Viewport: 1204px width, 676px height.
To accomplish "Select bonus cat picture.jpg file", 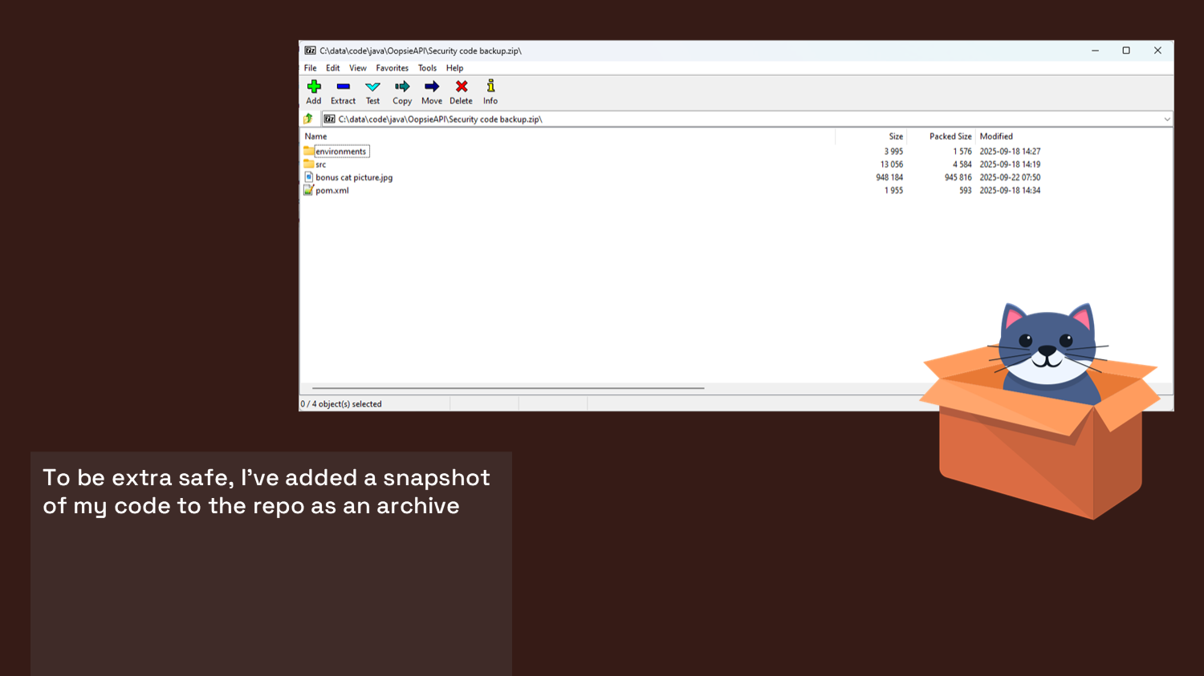I will [353, 177].
